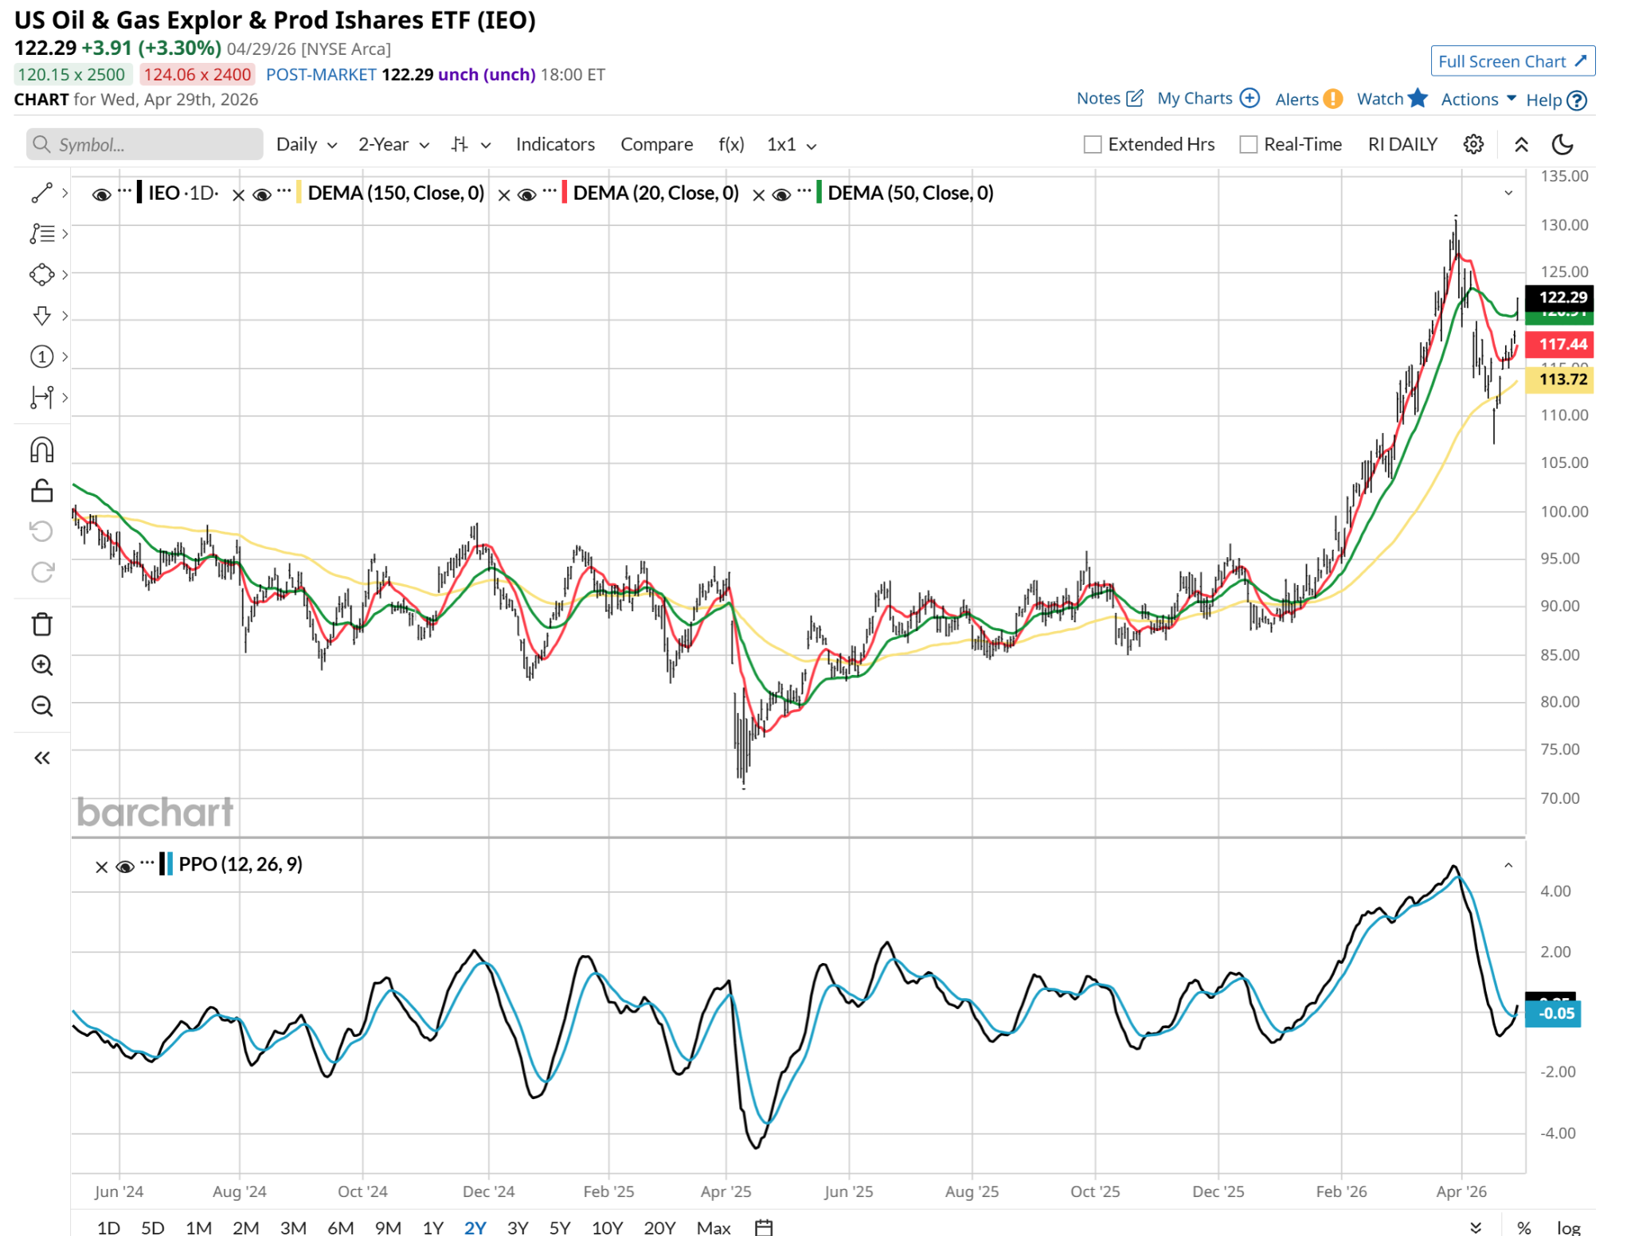Enable the Extended Hrs checkbox
Image resolution: width=1631 pixels, height=1236 pixels.
coord(1093,144)
